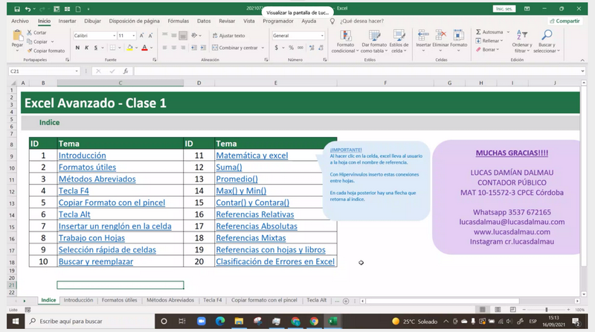Open the Introducción sheet tab
This screenshot has height=332, width=595.
click(x=78, y=300)
